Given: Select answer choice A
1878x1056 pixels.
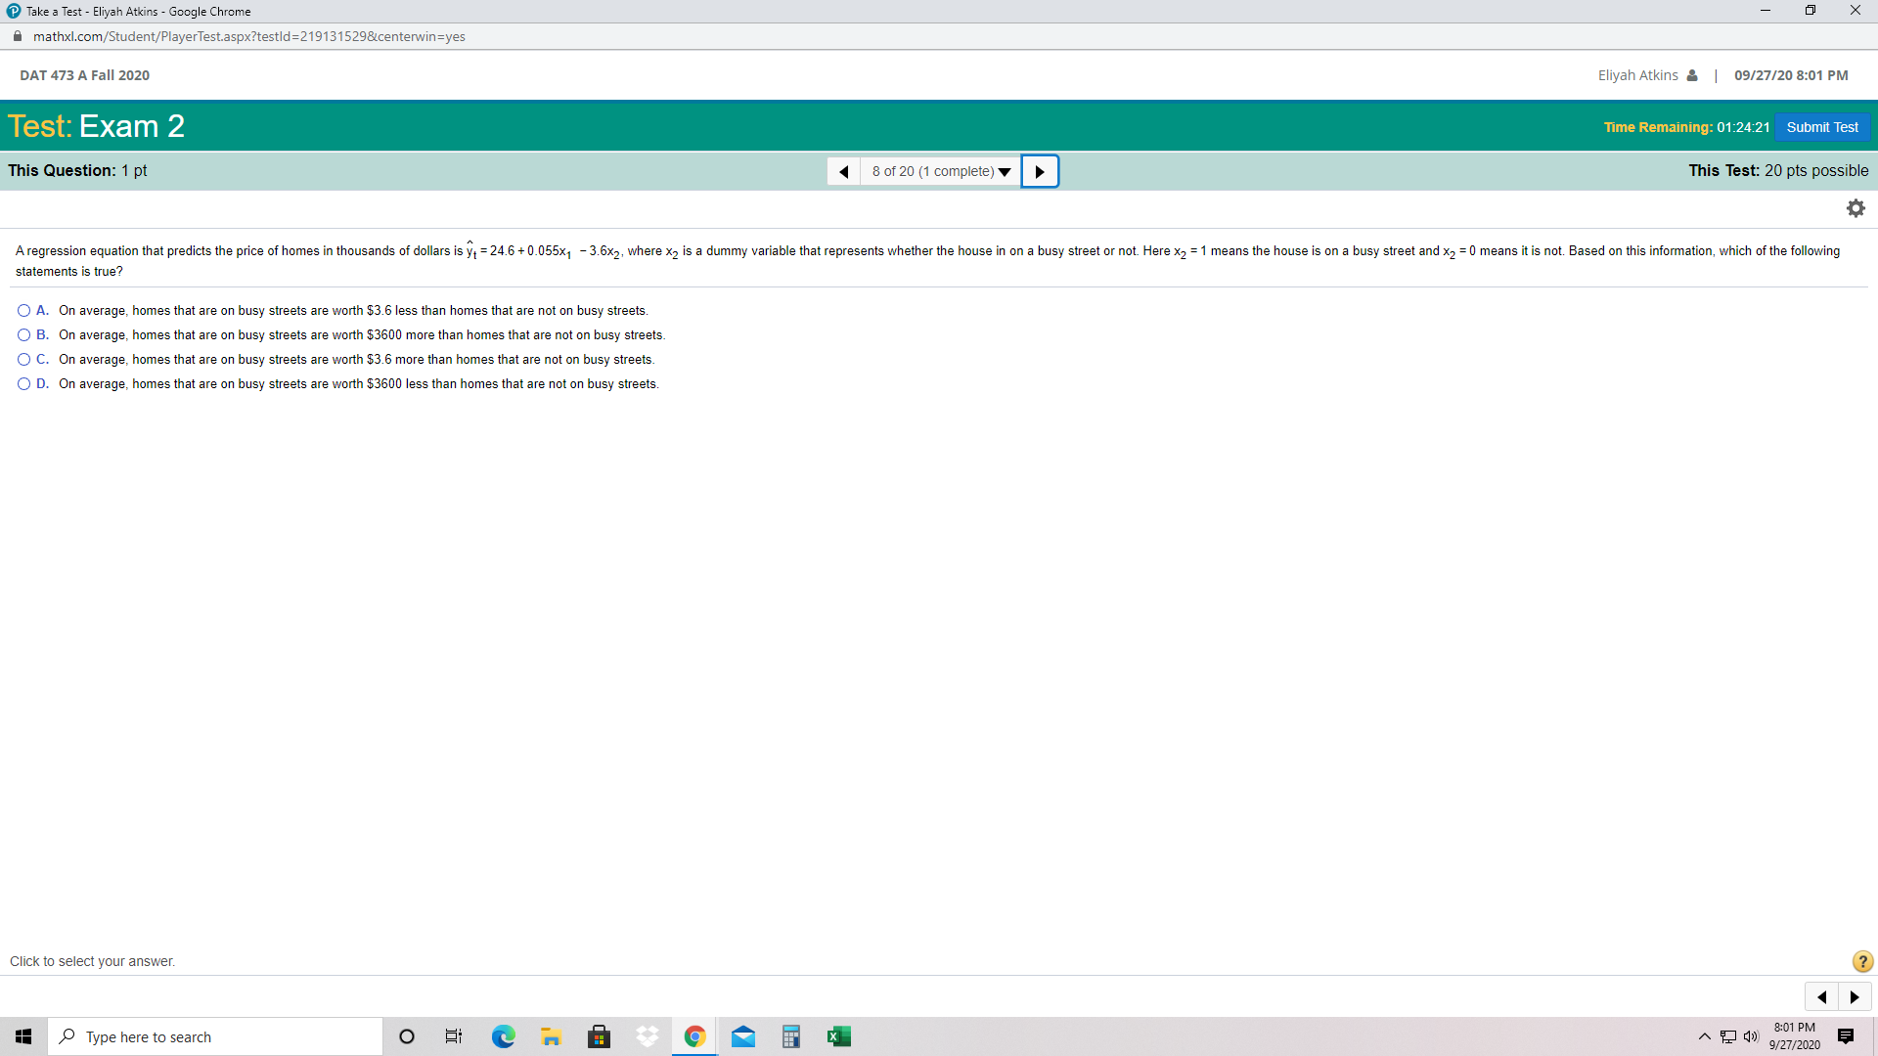Looking at the screenshot, I should pyautogui.click(x=22, y=310).
